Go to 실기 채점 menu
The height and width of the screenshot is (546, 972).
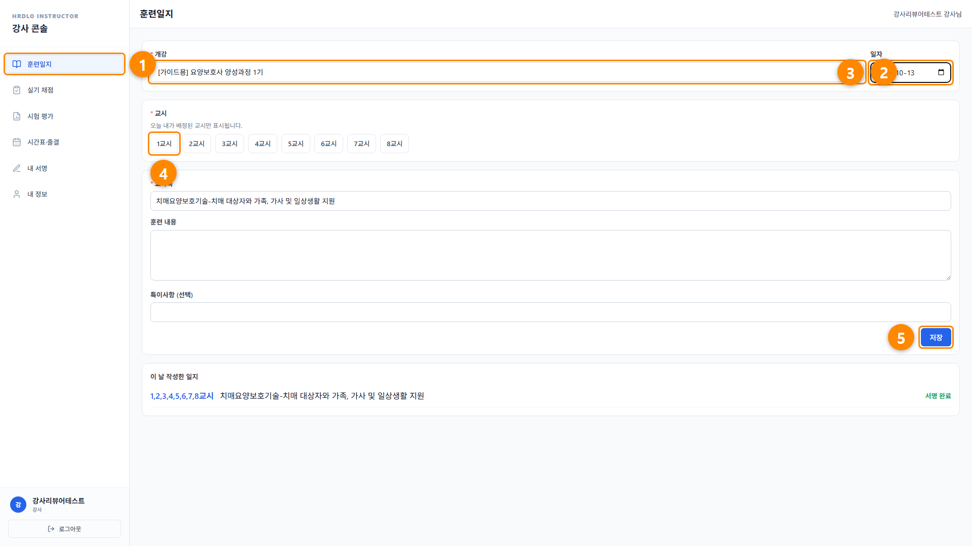pyautogui.click(x=64, y=90)
